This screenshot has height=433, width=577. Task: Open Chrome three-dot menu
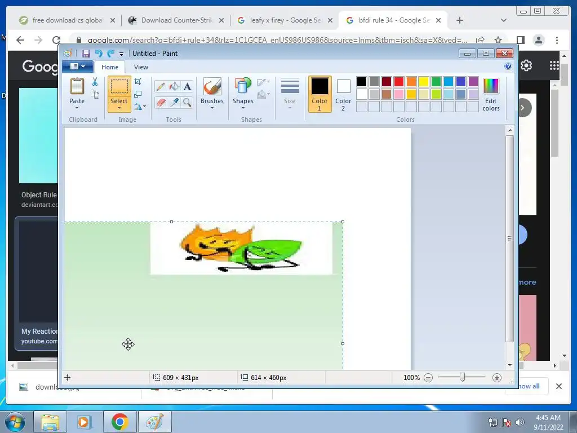[x=557, y=40]
